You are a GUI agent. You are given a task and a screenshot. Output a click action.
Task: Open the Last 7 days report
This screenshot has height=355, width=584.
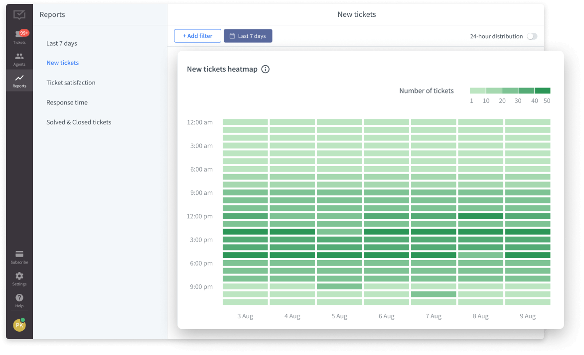[62, 43]
